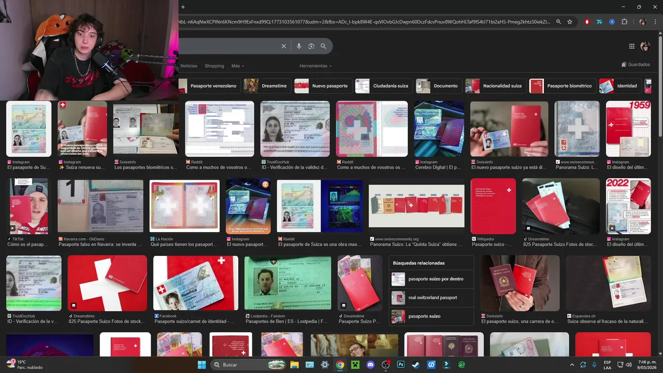Select the Identidad filter chip
Screen dimensions: 663x373
coord(621,86)
